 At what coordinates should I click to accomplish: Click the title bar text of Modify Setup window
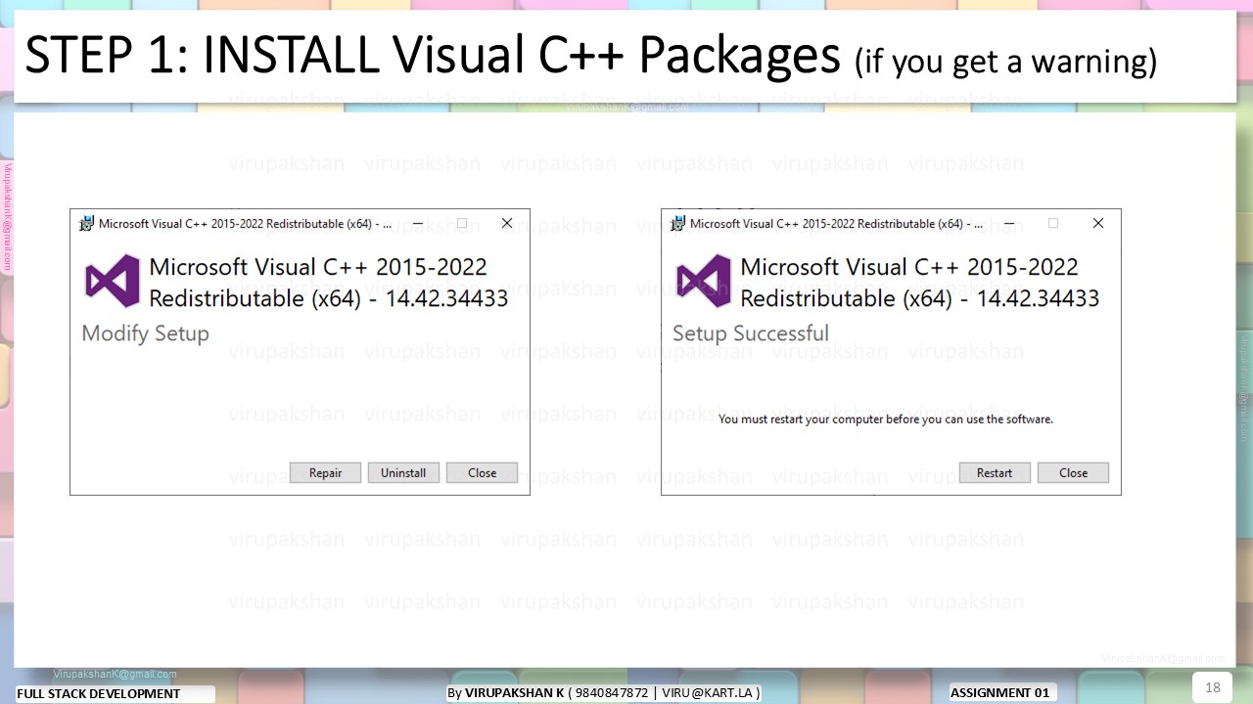[x=245, y=224]
